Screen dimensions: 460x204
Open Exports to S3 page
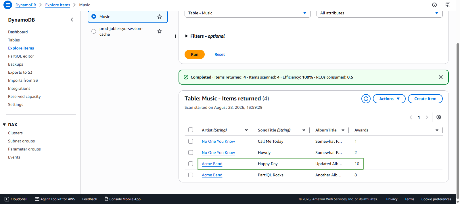(x=20, y=72)
